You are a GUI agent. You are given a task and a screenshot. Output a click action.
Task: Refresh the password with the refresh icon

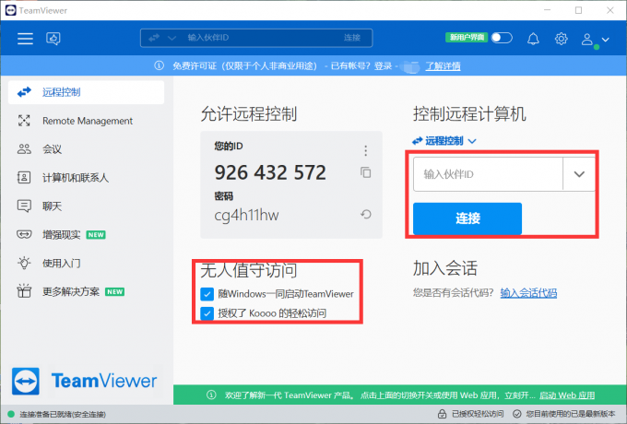[365, 215]
